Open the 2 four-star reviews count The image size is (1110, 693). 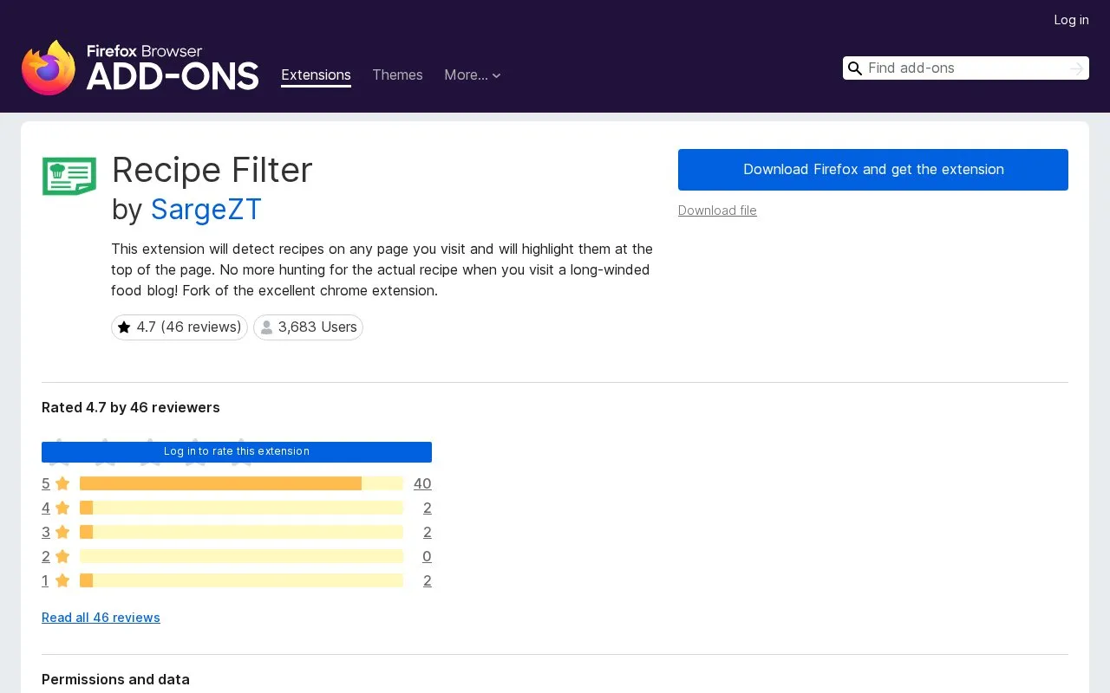point(427,508)
